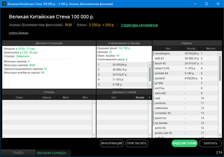This screenshot has height=157, width=224.
Task: Click the ЗАКРЫТЬ button
Action: pyautogui.click(x=210, y=143)
